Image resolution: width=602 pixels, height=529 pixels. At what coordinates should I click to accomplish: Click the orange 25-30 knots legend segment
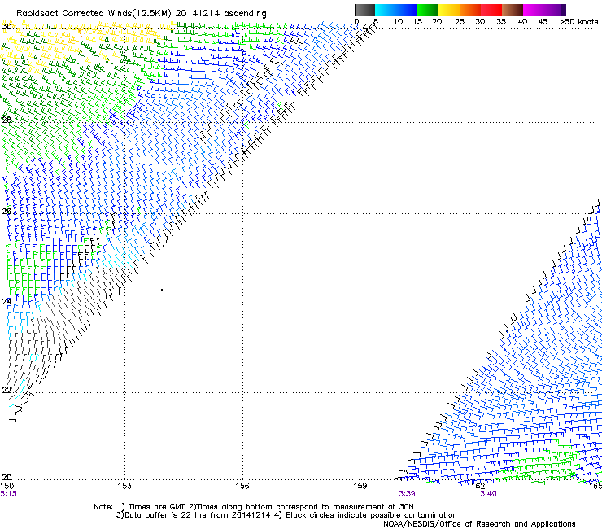coord(470,10)
